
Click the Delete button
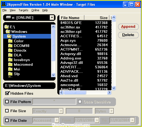[x=128, y=35]
